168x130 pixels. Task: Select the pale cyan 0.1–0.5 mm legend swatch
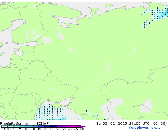click(5, 127)
